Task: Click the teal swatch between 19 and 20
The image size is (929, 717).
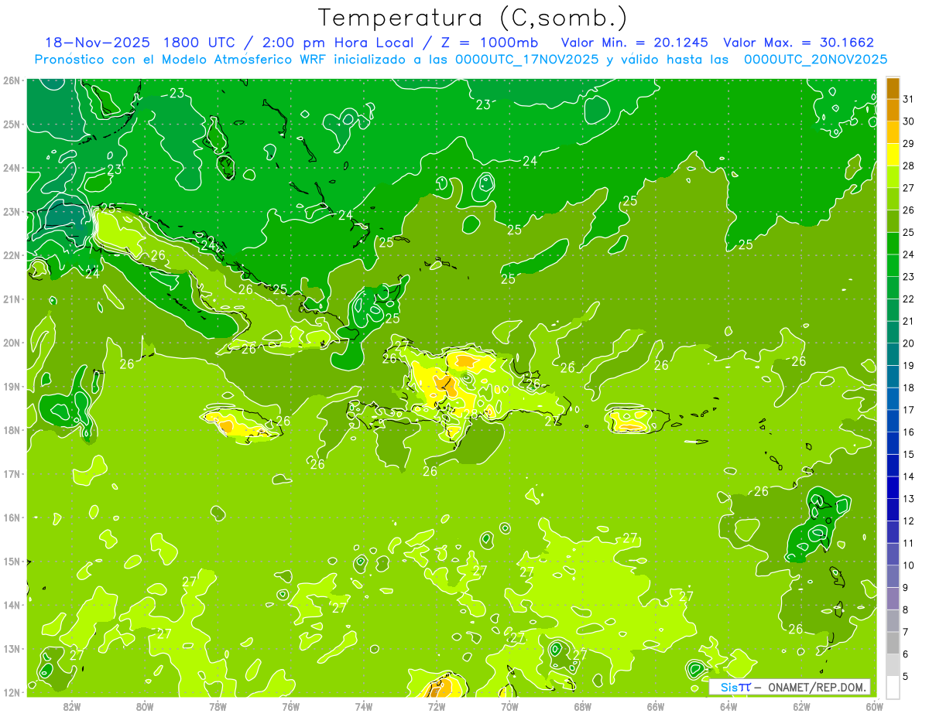Action: tap(893, 353)
